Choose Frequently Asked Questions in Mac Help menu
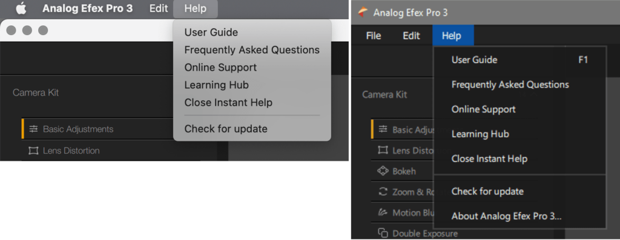620x240 pixels. tap(252, 50)
